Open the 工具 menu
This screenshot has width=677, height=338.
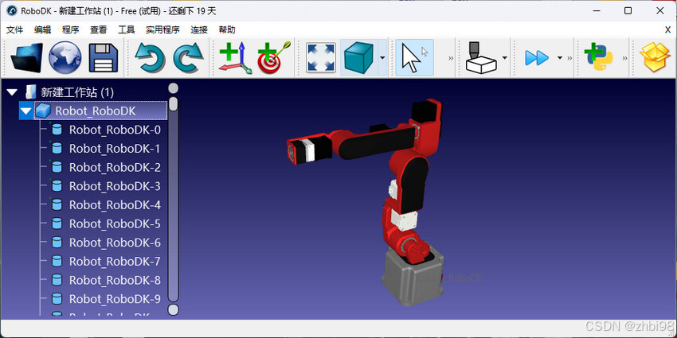(127, 29)
